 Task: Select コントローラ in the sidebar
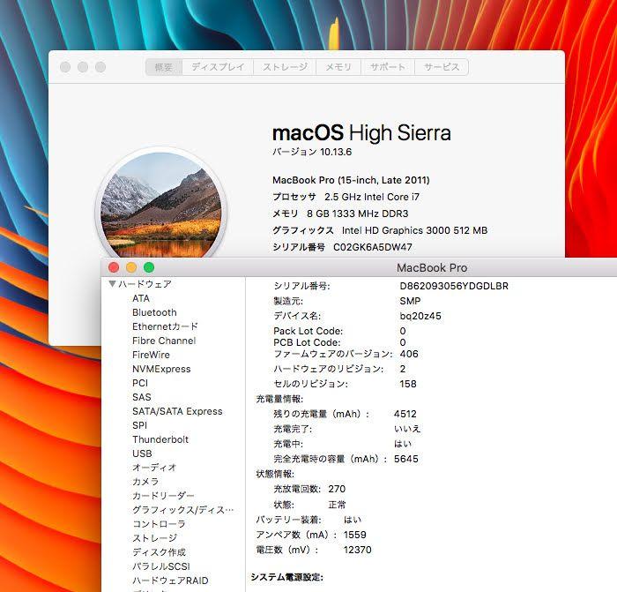tap(159, 524)
